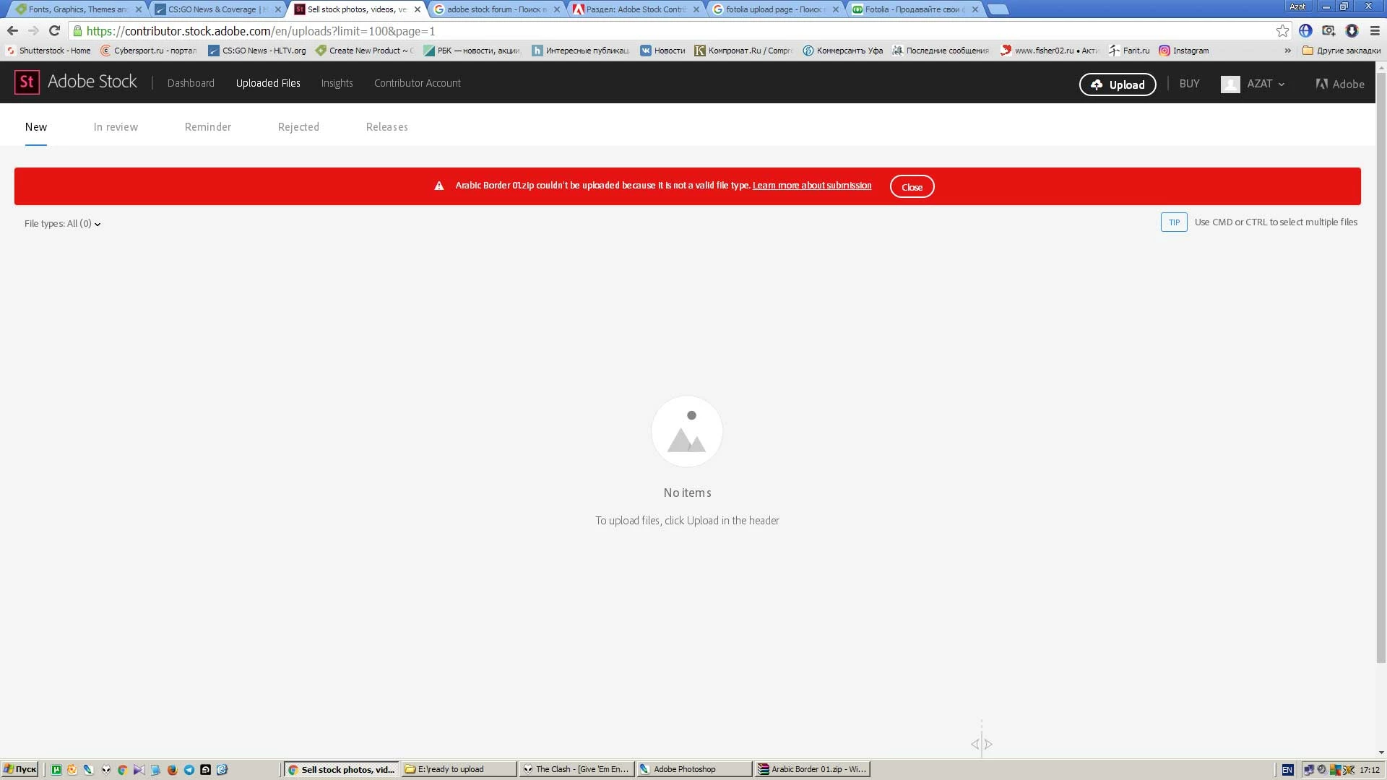The height and width of the screenshot is (780, 1387).
Task: Open the Rejected tab
Action: coord(298,127)
